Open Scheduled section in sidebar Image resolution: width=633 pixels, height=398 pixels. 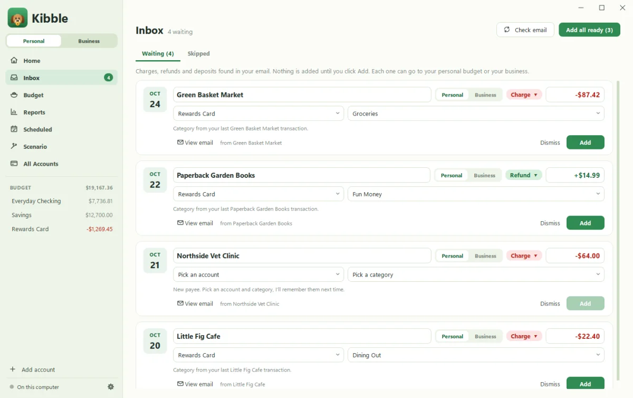coord(61,129)
